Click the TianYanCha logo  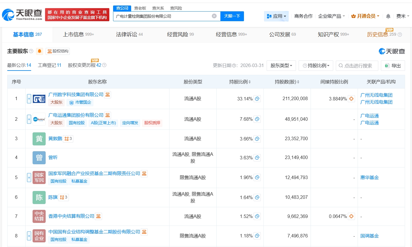click(22, 15)
